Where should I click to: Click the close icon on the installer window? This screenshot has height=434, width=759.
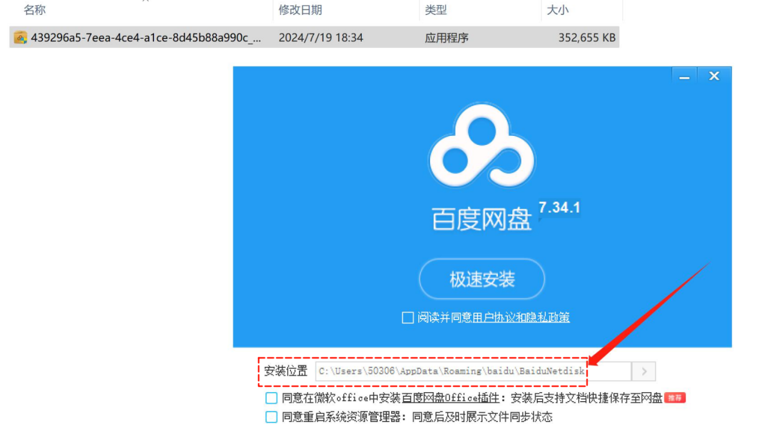pyautogui.click(x=714, y=76)
